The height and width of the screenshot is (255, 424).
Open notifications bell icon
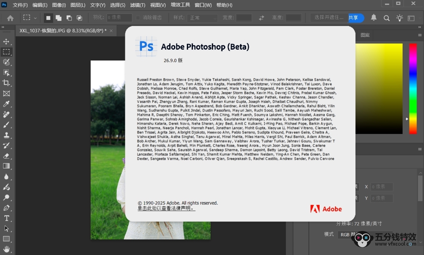(x=373, y=18)
